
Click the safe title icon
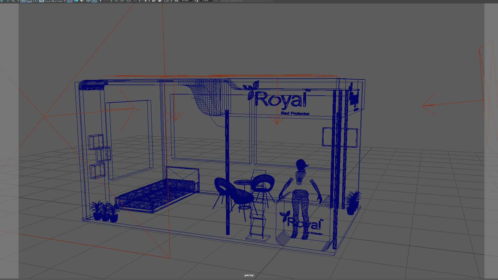(60, 1)
